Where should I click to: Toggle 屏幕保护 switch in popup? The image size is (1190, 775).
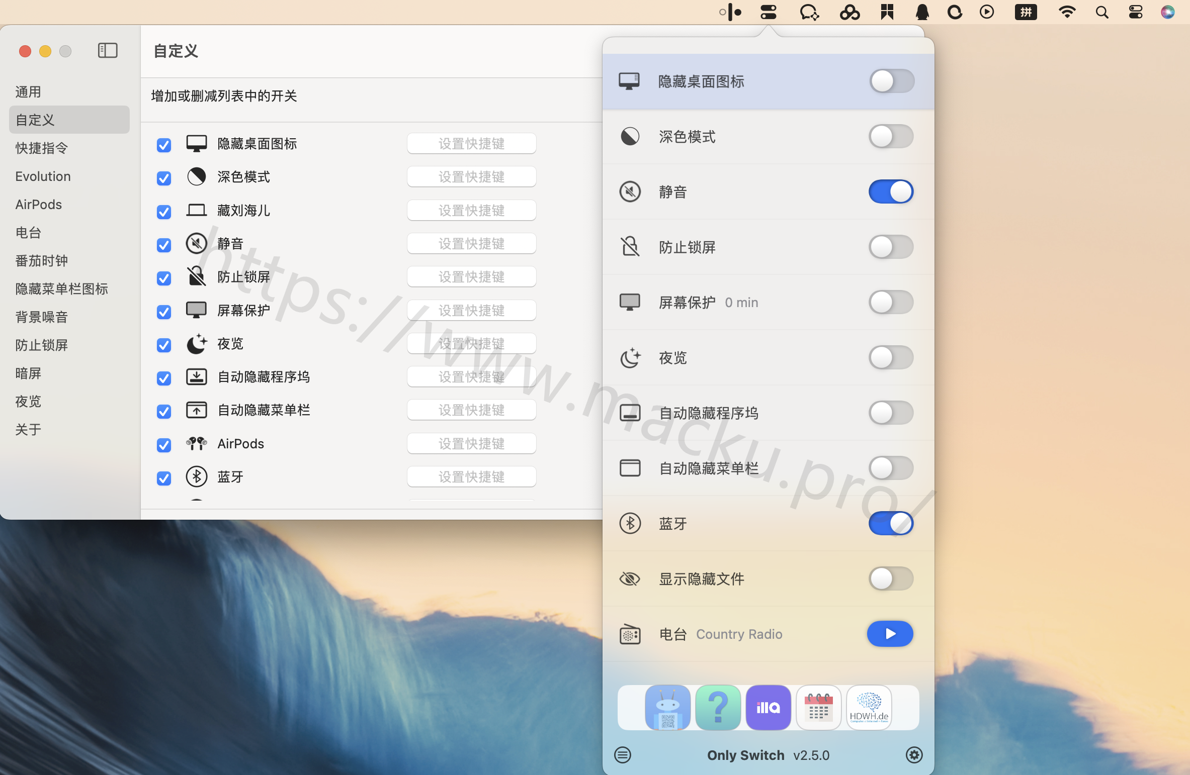[891, 302]
